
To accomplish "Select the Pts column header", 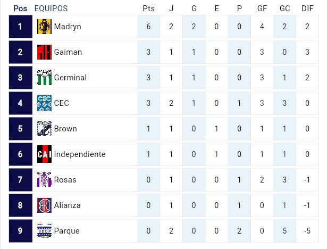I will click(149, 9).
